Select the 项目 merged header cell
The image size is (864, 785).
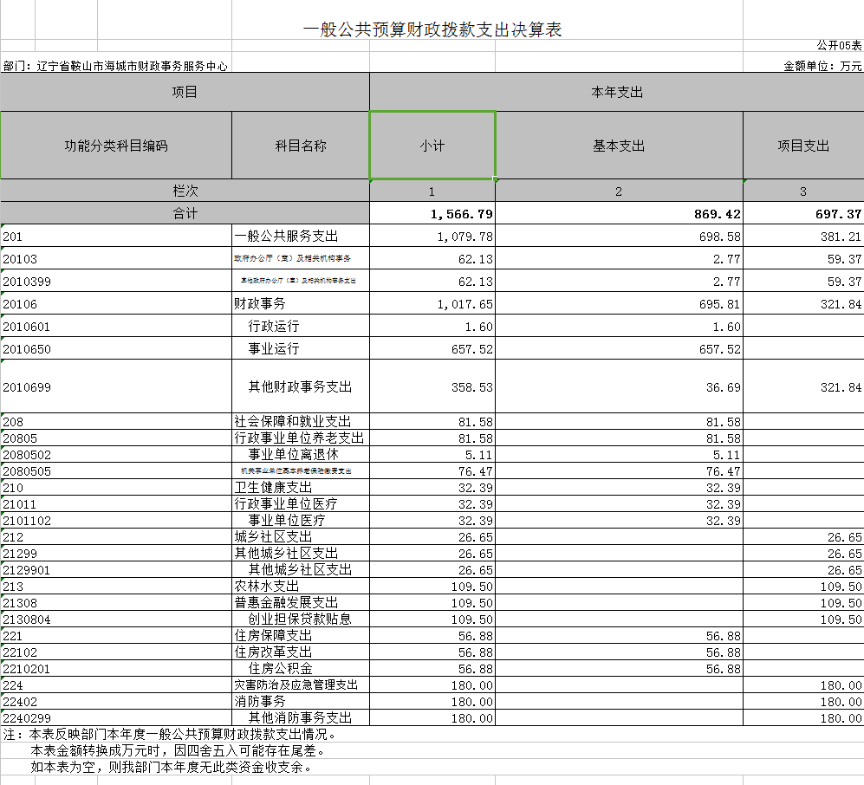coord(185,92)
